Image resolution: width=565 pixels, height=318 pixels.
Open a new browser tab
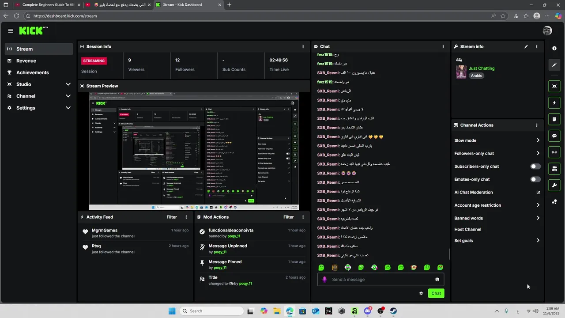click(x=229, y=5)
